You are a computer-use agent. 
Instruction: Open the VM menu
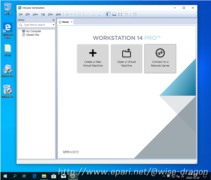pyautogui.click(x=43, y=14)
